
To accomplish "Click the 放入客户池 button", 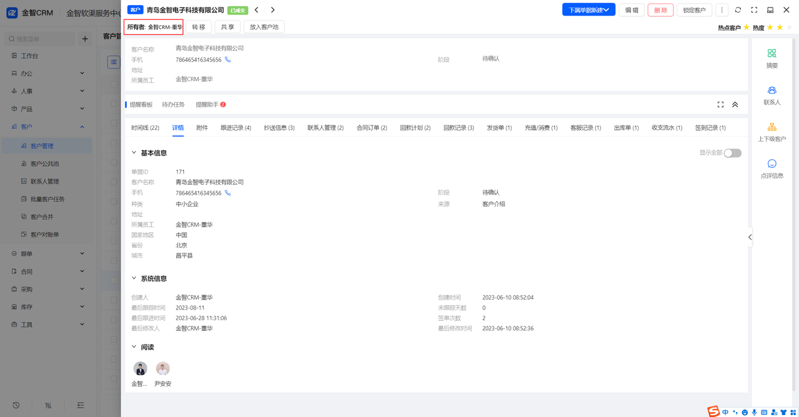I will click(264, 27).
